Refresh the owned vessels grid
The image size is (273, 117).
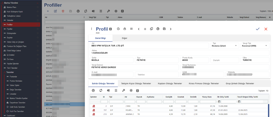(x=101, y=90)
